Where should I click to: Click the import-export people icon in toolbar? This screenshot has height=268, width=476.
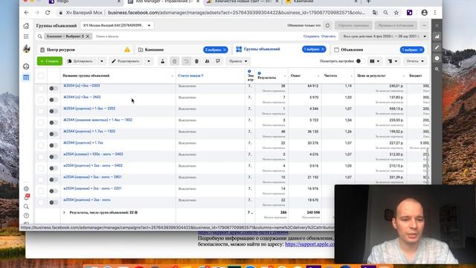coord(208,61)
